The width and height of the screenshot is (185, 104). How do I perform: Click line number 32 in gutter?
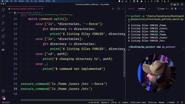[x=15, y=54]
